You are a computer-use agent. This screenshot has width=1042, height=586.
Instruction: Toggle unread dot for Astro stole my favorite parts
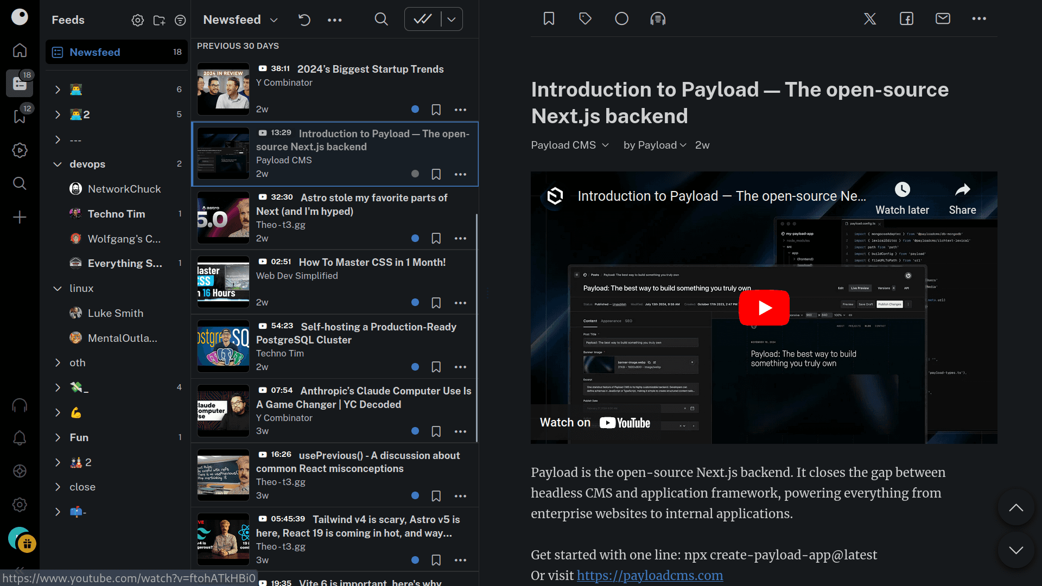point(415,238)
